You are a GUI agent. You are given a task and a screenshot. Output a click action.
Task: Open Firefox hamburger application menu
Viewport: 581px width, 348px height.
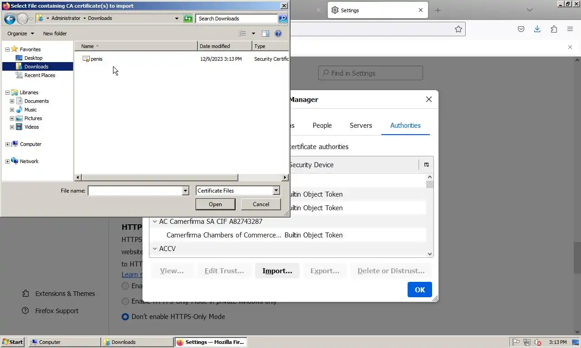click(570, 29)
